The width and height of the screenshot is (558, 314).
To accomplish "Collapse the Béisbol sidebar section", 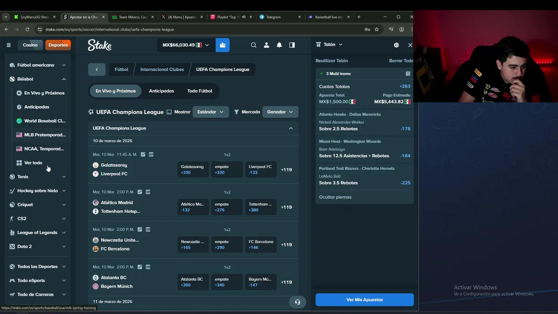I will (64, 79).
